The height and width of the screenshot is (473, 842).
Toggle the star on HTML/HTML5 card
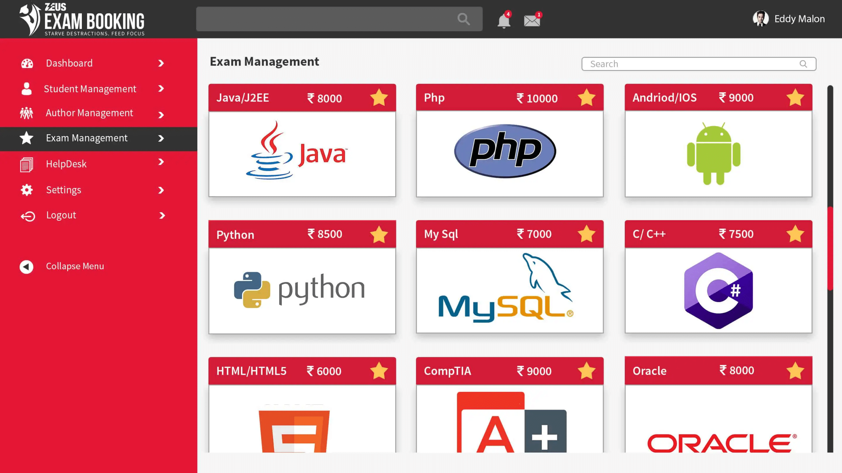click(379, 371)
